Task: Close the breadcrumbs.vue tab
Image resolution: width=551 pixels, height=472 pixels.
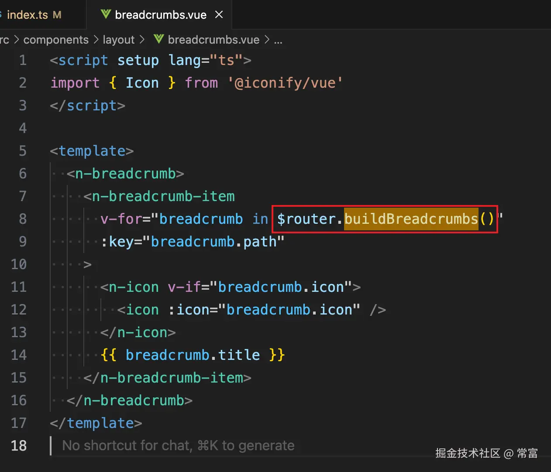Action: [x=219, y=15]
